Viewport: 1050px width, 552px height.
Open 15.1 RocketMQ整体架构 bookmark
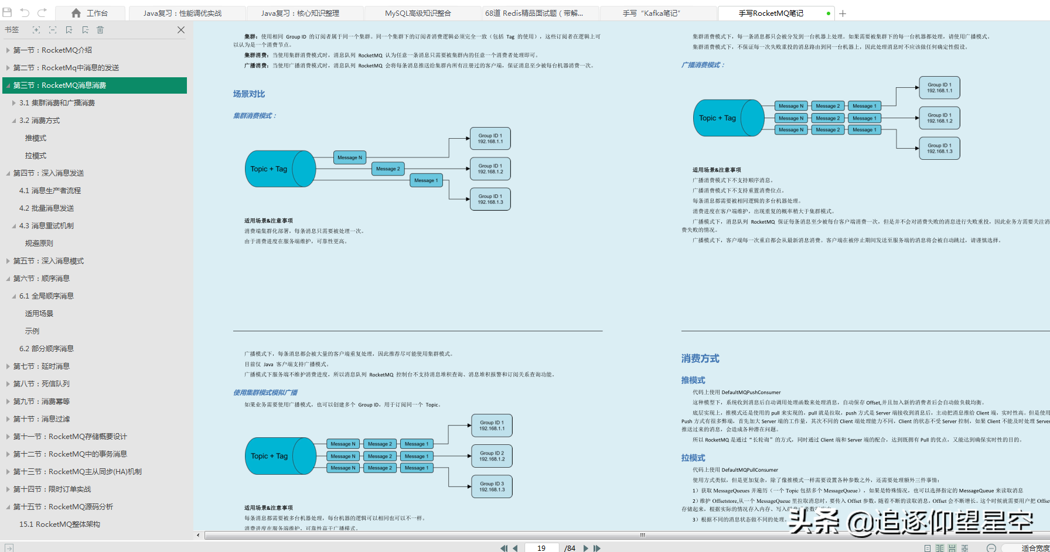coord(60,524)
